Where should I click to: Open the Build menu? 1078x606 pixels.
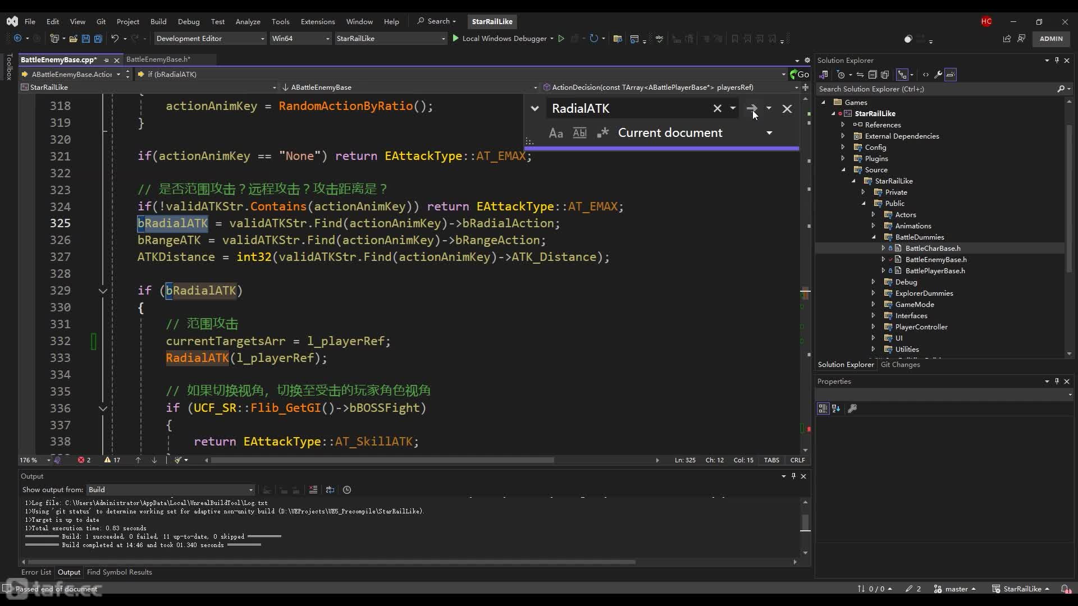pos(158,21)
